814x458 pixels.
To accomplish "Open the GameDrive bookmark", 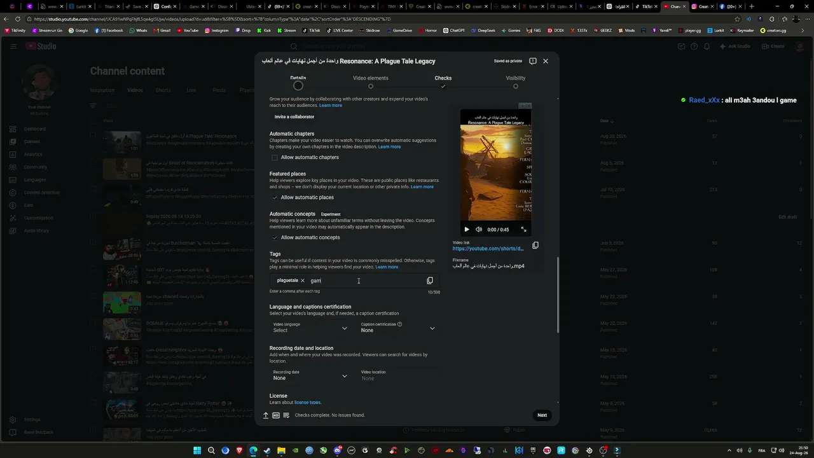I will 399,31.
